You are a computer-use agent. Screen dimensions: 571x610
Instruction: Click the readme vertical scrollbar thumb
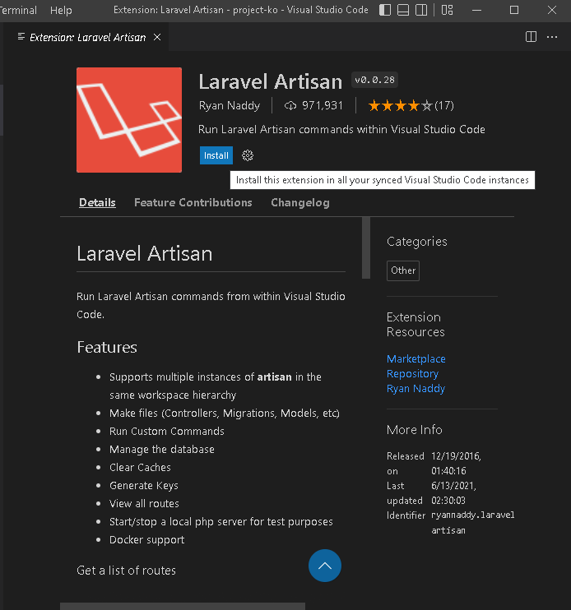tap(366, 247)
